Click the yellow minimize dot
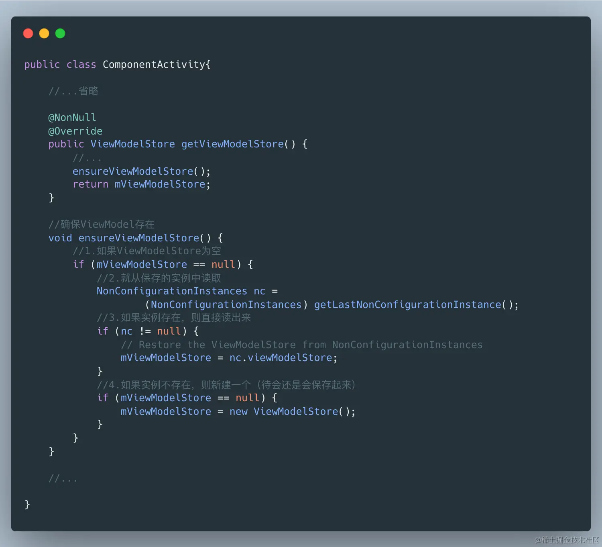Screen dimensions: 602x547 pyautogui.click(x=44, y=33)
